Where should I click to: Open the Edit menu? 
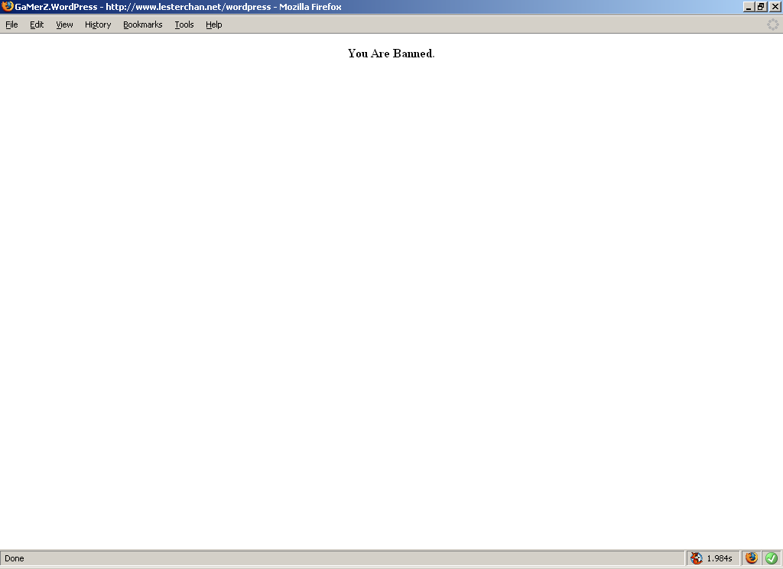[37, 24]
